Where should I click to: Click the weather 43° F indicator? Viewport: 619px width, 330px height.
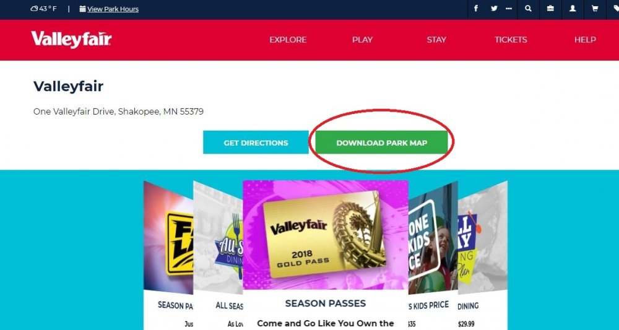(x=43, y=9)
